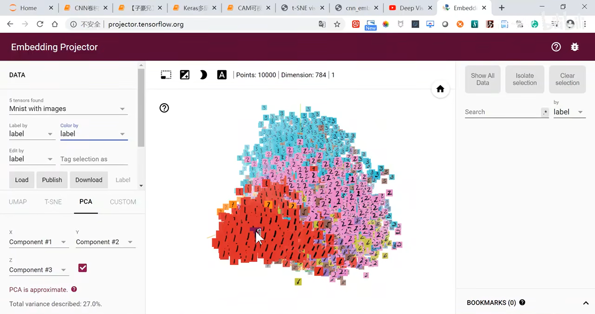Viewport: 595px width, 314px height.
Task: Open the X Component #1 dropdown
Action: point(39,242)
